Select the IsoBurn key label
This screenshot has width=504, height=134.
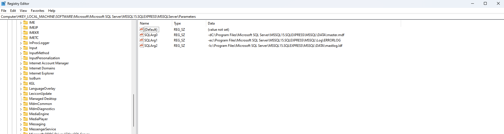(35, 78)
